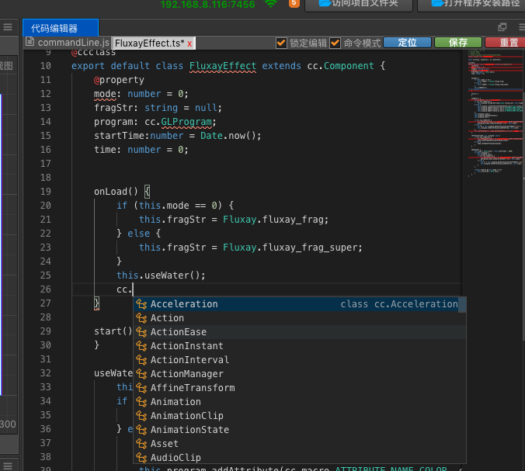This screenshot has width=525, height=471.
Task: Click the file icon beside commandLine.js
Action: (30, 41)
